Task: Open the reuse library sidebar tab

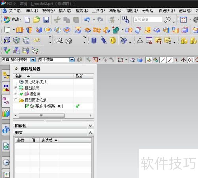Action: click(6, 114)
